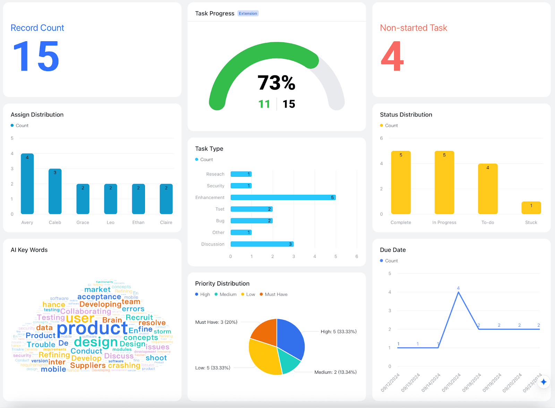Viewport: 555px width, 408px height.
Task: Click the word 'Collaborating' in the word cloud
Action: click(x=86, y=311)
